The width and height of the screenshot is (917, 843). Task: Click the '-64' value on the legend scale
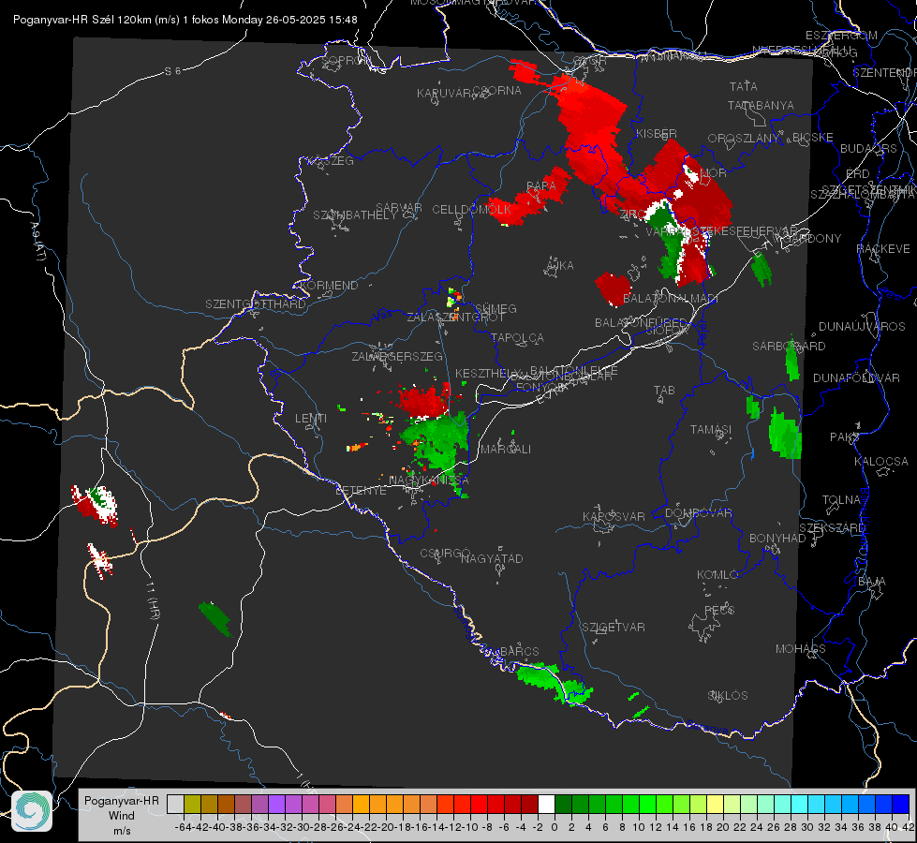click(183, 827)
